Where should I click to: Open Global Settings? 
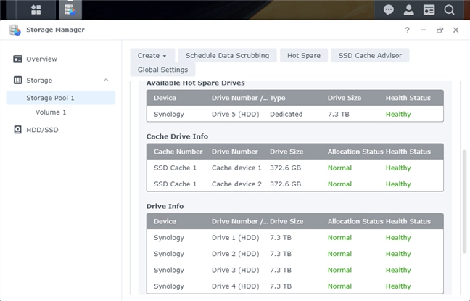tap(162, 70)
